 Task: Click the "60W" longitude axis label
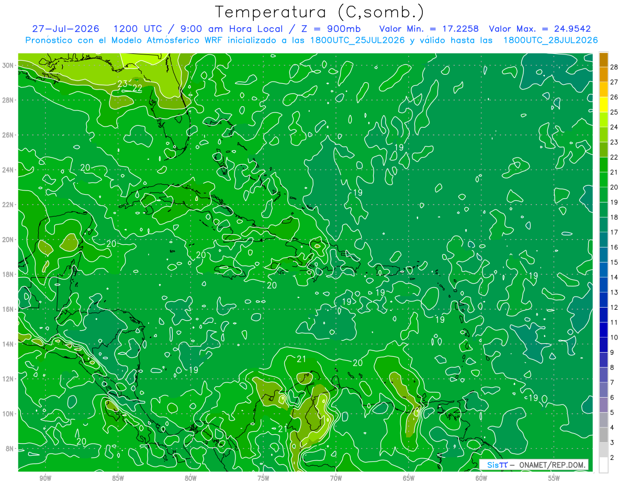(x=481, y=479)
